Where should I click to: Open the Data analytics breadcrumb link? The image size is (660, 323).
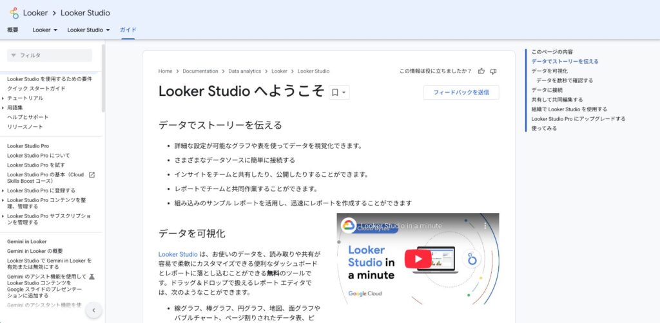pos(244,71)
